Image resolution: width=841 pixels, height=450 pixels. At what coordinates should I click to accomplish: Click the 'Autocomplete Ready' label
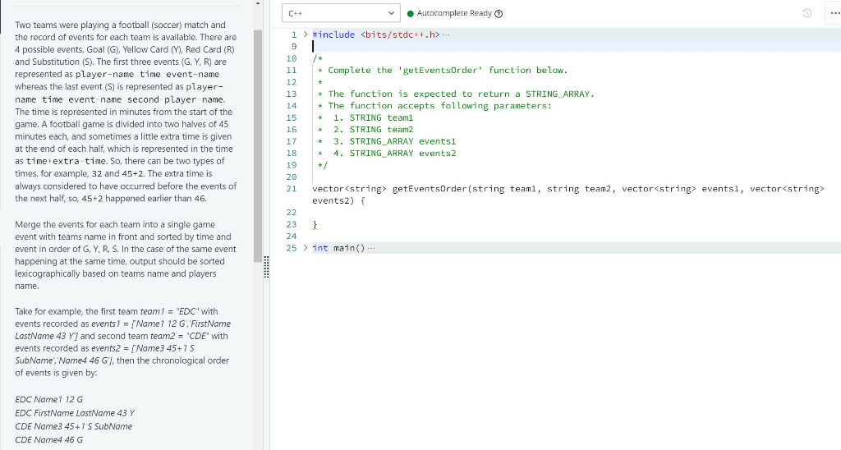[454, 13]
